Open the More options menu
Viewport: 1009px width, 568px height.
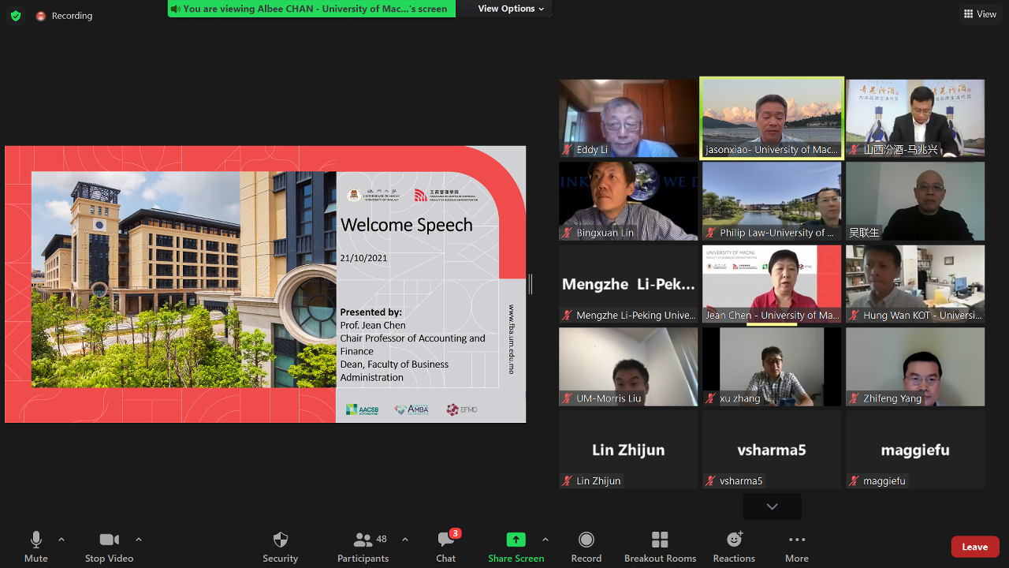coord(796,547)
